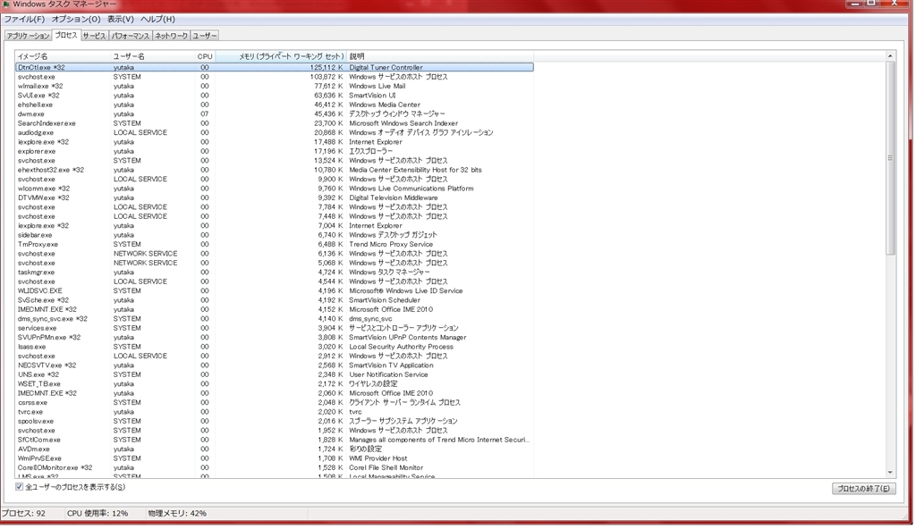This screenshot has height=529, width=916.
Task: Click the Task Manager title bar icon
Action: point(7,5)
